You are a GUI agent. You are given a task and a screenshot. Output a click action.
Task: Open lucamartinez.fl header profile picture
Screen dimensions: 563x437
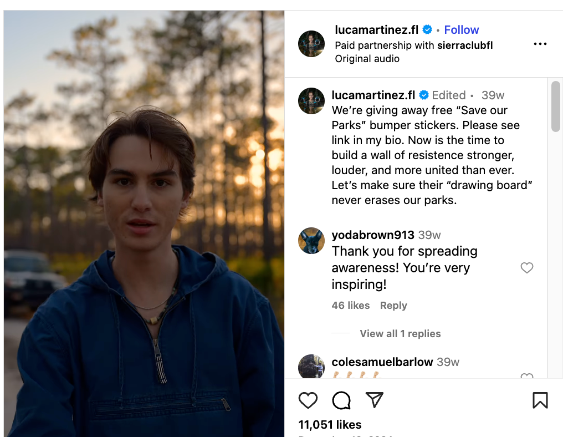(311, 44)
